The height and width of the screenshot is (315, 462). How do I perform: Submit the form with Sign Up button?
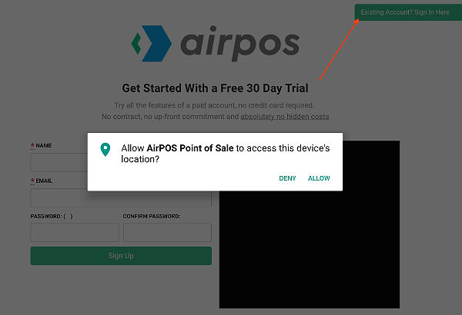[121, 256]
